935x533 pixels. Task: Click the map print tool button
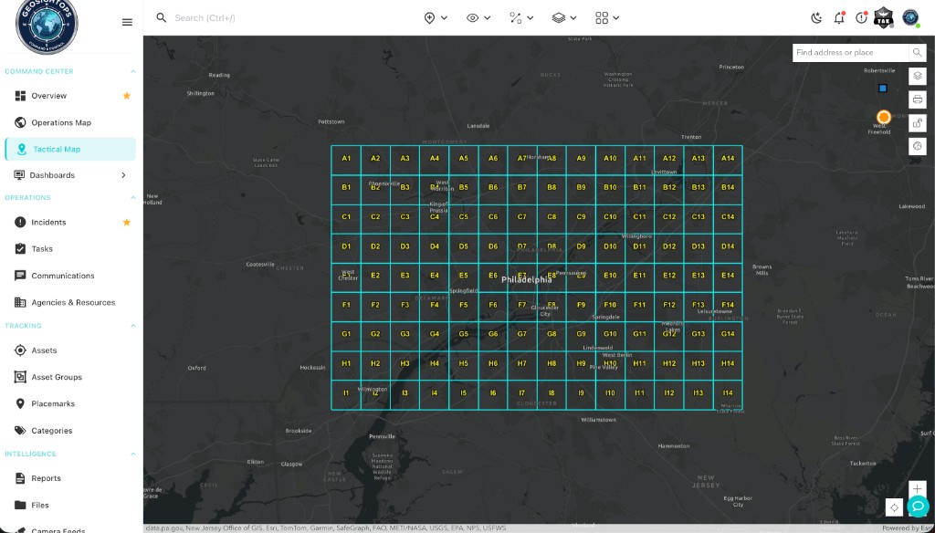point(917,99)
